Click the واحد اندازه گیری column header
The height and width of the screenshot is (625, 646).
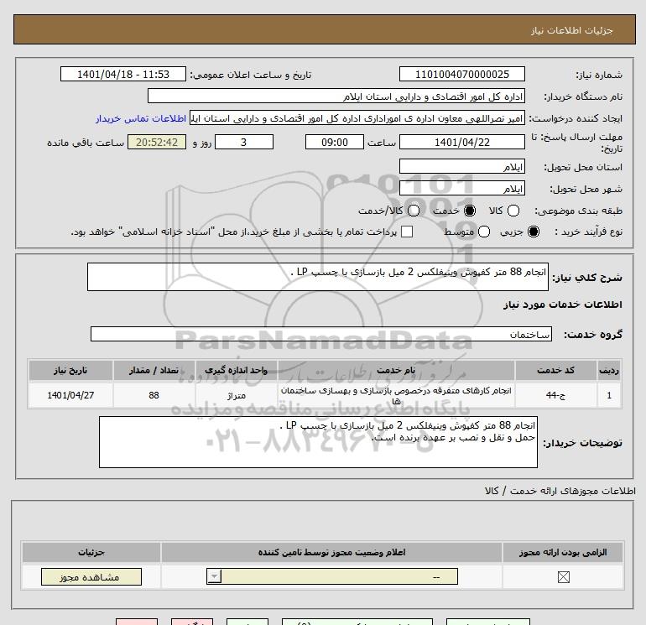237,370
